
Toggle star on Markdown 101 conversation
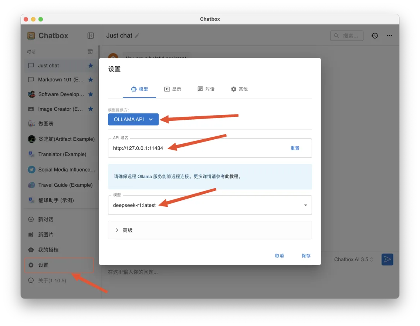pyautogui.click(x=91, y=80)
